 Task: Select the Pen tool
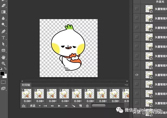3,31
